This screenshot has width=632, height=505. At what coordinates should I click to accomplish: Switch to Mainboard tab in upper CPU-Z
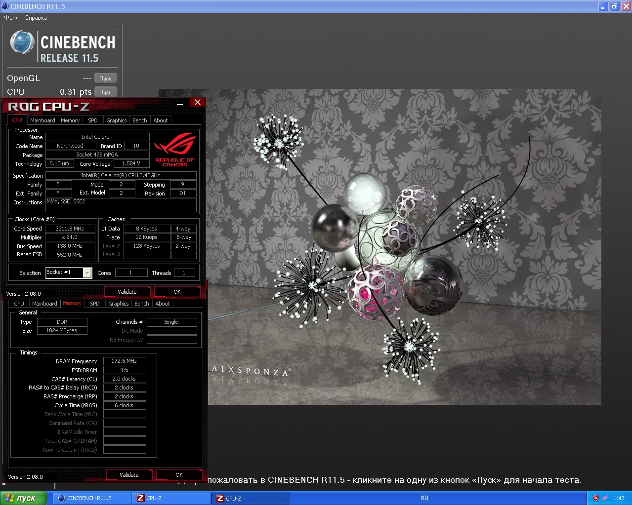(42, 120)
